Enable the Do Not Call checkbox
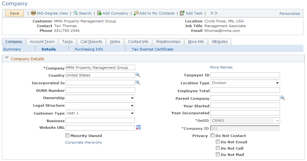The image size is (307, 161). (218, 148)
